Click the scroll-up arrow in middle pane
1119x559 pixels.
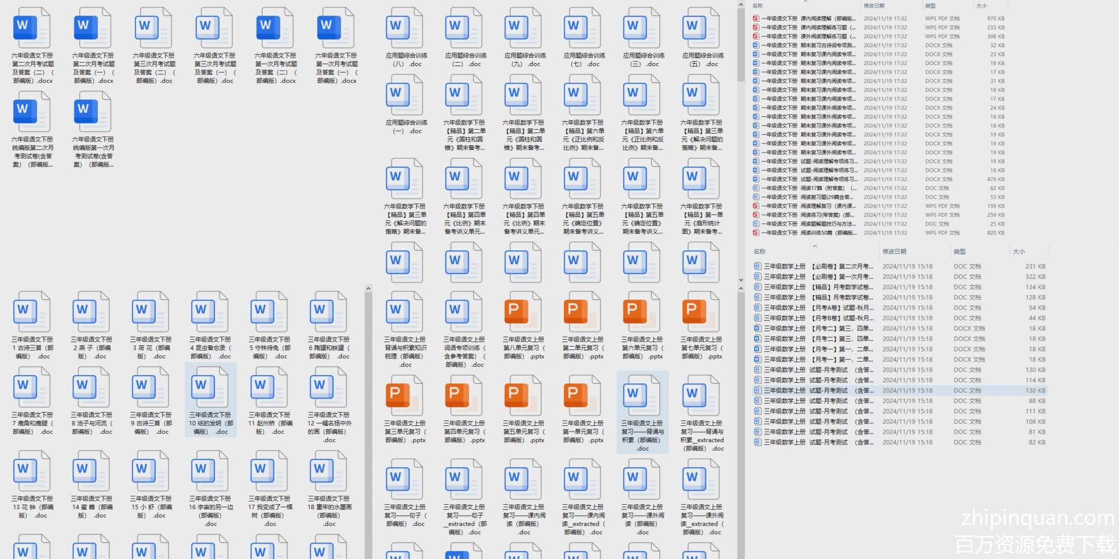click(x=368, y=288)
